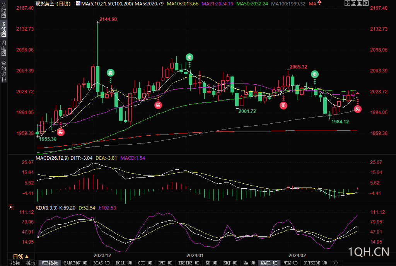Click the KDJ panel settings icon
Image resolution: width=396 pixels, height=266 pixels.
(x=12, y=208)
